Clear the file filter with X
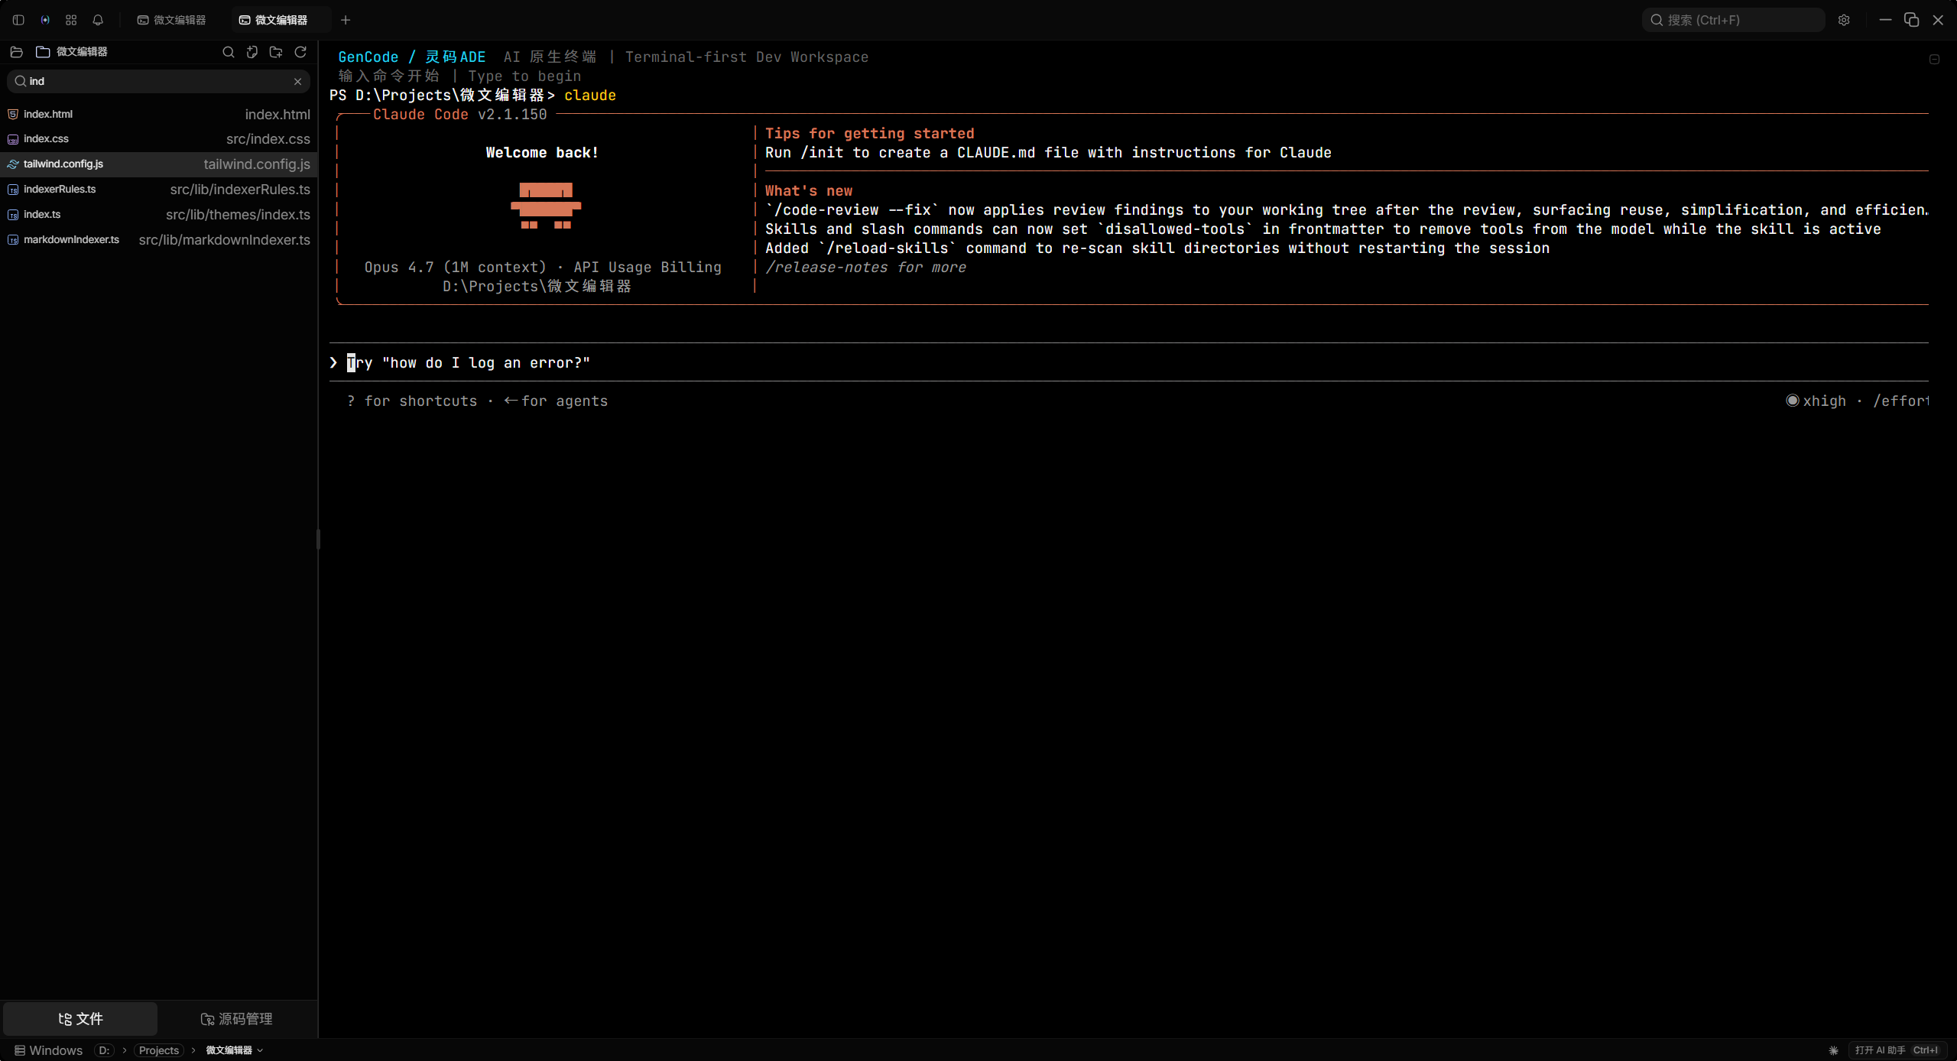 (297, 81)
